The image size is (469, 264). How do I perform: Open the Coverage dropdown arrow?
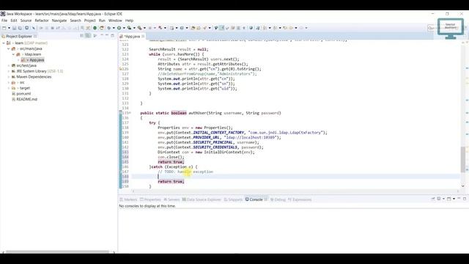coord(134,28)
